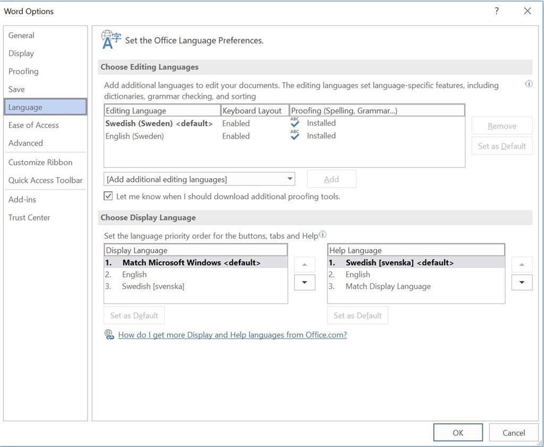This screenshot has height=447, width=544.
Task: Open the Save options category
Action: point(46,89)
